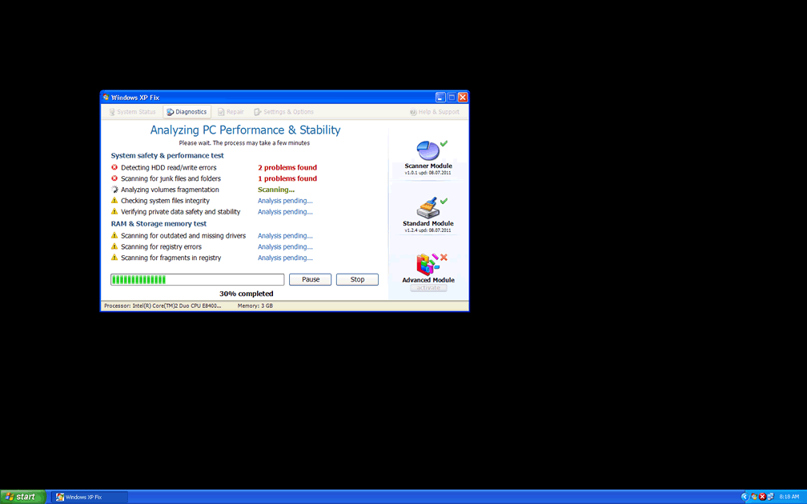807x504 pixels.
Task: Click red error icon beside HDD read/write errors
Action: (114, 168)
